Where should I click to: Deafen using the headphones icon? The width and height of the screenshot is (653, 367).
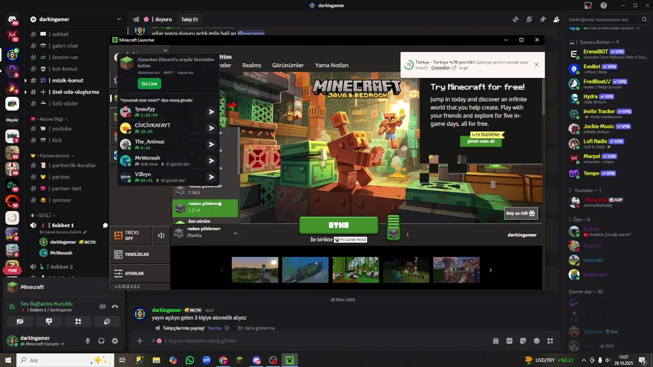tap(101, 341)
